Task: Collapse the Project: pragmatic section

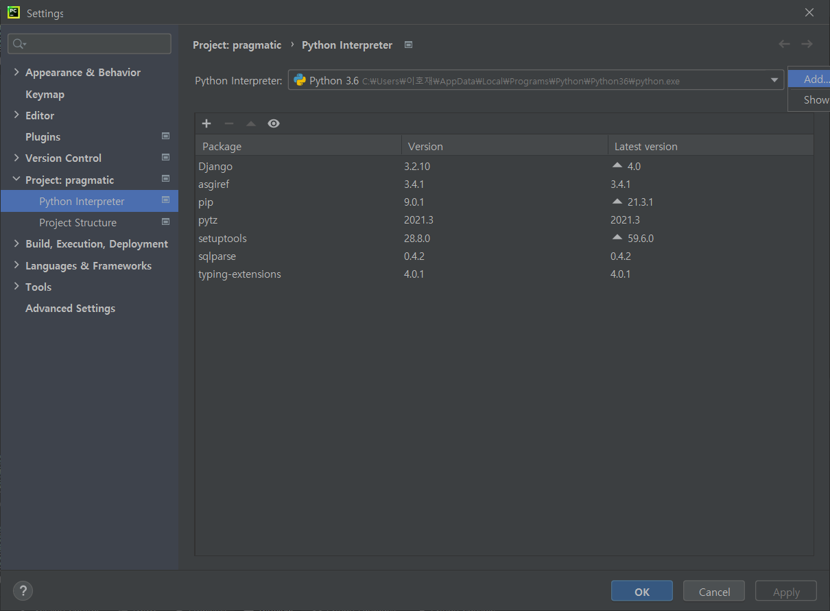Action: point(16,179)
